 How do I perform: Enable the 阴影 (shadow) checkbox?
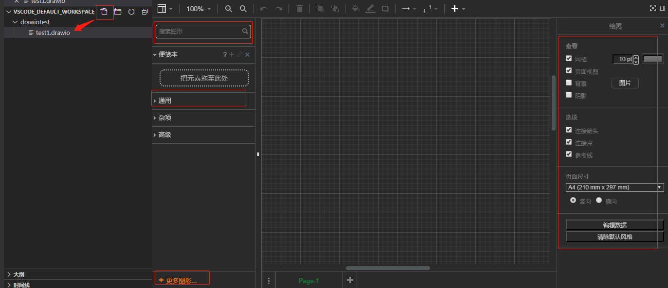[x=569, y=95]
